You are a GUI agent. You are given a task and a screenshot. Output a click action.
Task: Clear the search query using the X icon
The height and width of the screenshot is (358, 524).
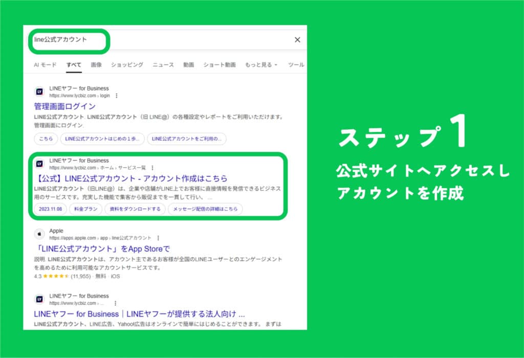[297, 39]
